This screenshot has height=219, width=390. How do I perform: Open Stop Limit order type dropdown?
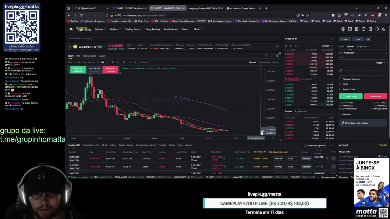click(363, 47)
